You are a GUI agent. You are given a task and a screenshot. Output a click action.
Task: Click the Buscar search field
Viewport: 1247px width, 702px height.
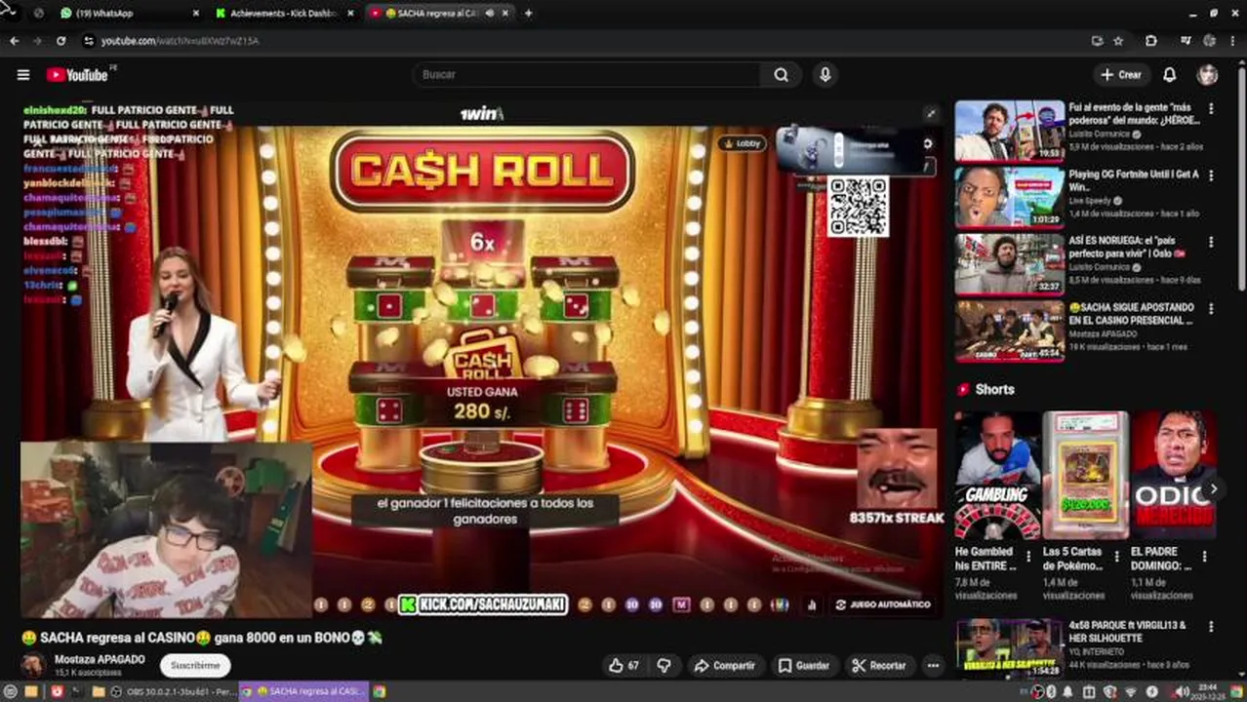tap(585, 74)
